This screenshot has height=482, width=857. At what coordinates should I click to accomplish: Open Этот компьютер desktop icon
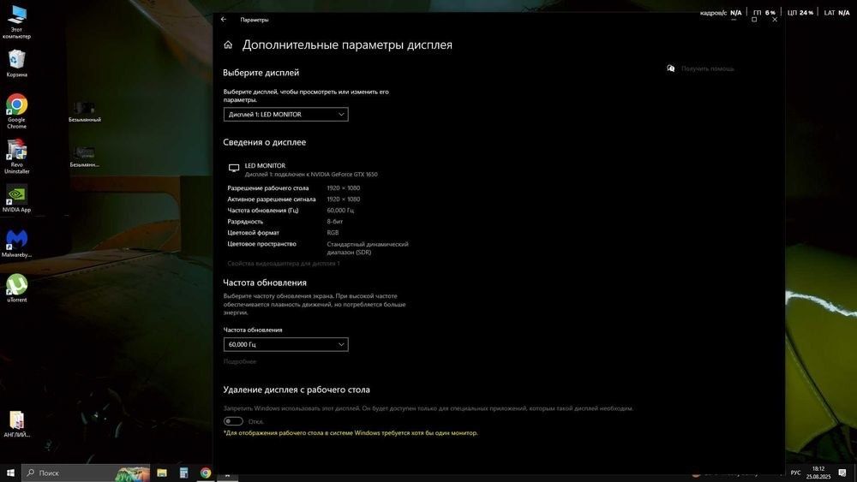[x=16, y=22]
